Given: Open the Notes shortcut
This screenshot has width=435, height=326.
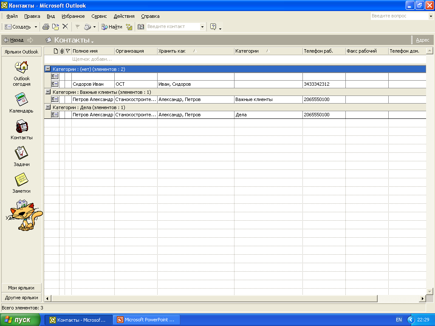Looking at the screenshot, I should [x=21, y=183].
